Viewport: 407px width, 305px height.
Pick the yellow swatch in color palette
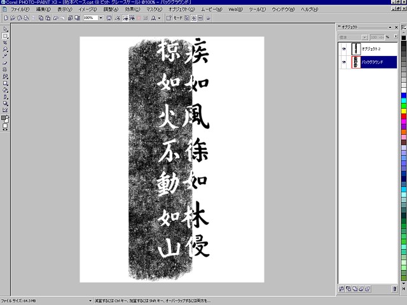(404, 111)
